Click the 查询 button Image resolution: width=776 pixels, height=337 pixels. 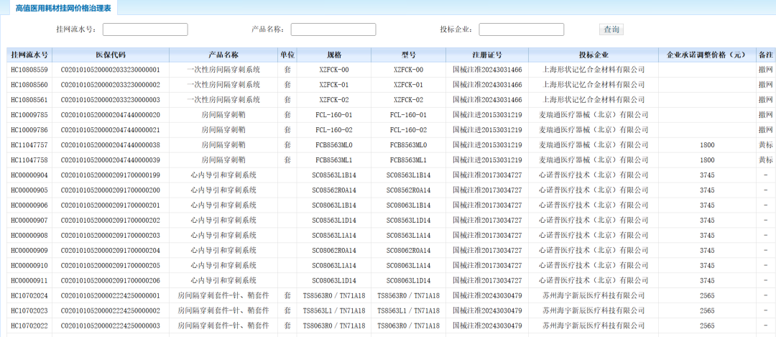(x=611, y=29)
